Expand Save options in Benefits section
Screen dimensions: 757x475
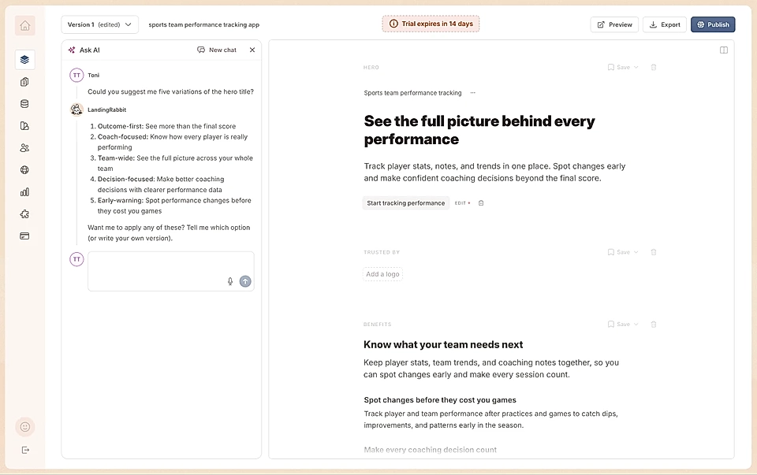pos(636,324)
